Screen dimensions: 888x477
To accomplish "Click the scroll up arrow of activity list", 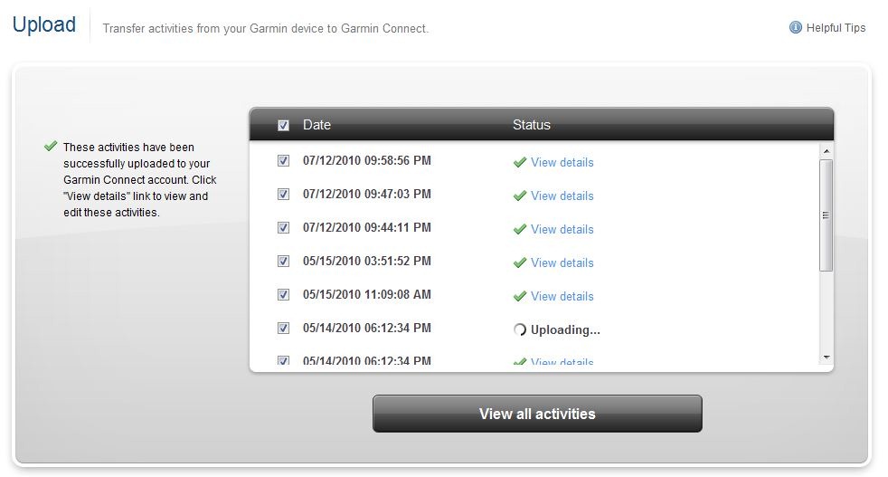I will (827, 151).
